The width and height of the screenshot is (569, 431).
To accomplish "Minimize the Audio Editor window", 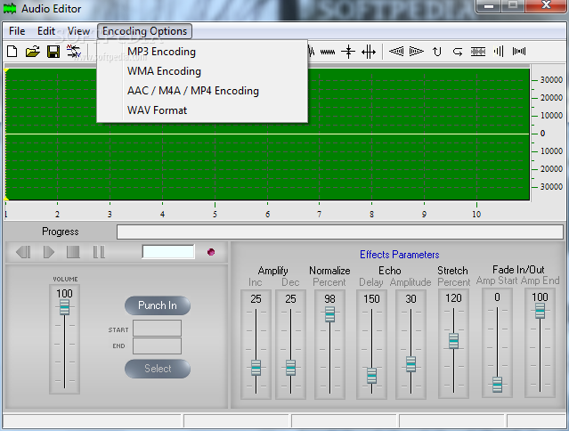I will click(x=489, y=6).
